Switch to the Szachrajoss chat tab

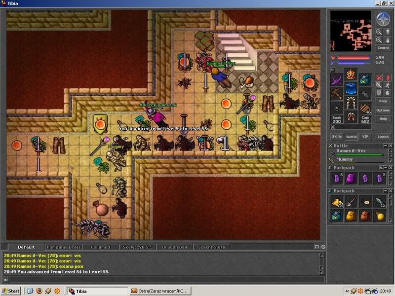[x=211, y=247]
